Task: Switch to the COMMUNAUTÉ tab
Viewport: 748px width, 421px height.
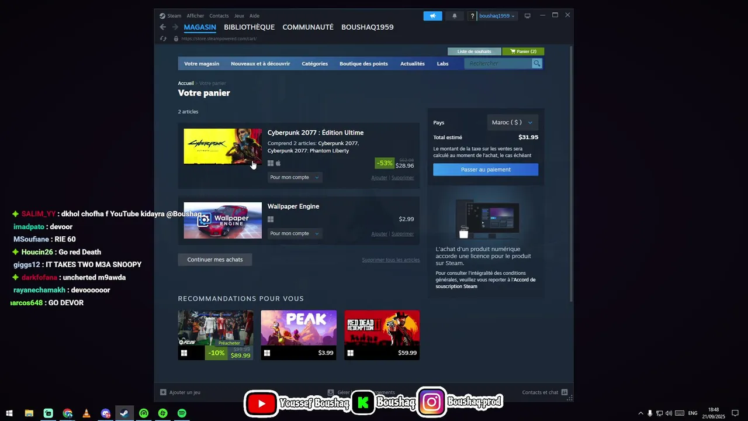Action: pos(308,27)
